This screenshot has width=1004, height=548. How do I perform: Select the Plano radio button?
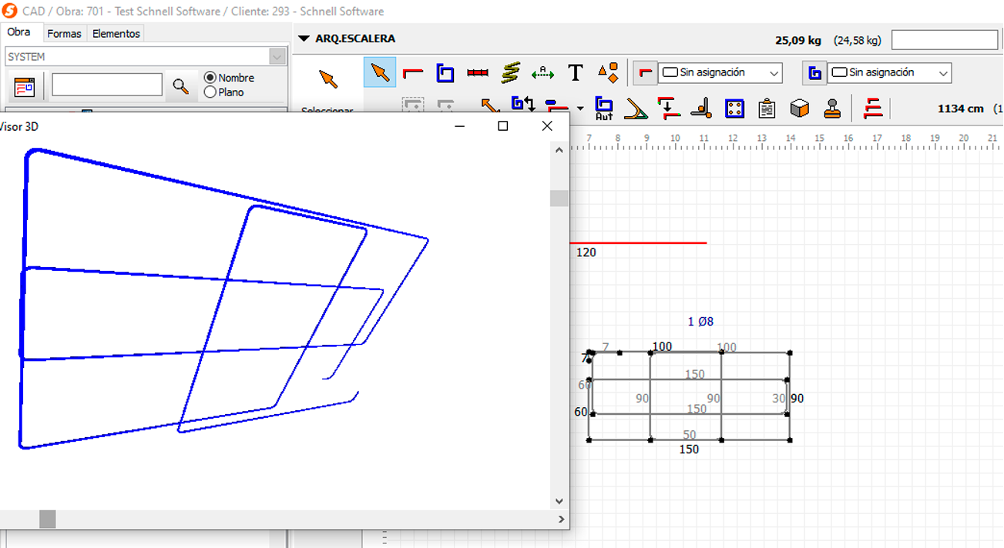tap(210, 92)
